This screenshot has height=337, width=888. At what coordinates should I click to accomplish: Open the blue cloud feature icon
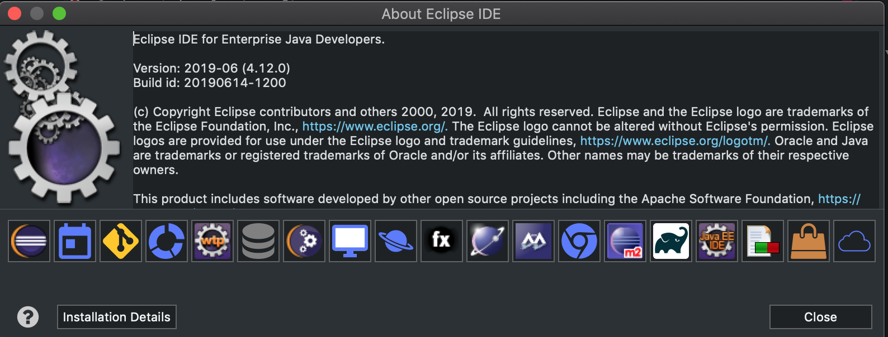point(854,241)
